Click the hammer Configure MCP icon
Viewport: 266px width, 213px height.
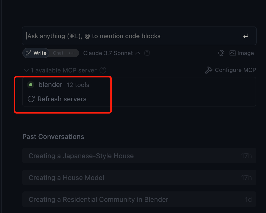point(209,70)
